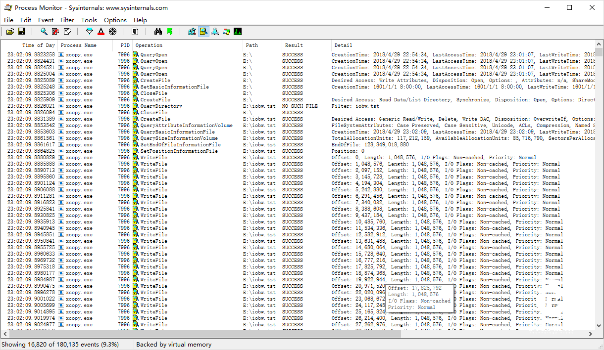The width and height of the screenshot is (604, 350).
Task: Select the SetEndOfFileInformationFile row
Action: (299, 145)
